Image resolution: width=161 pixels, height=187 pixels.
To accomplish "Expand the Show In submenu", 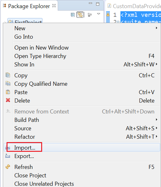I will point(82,65).
